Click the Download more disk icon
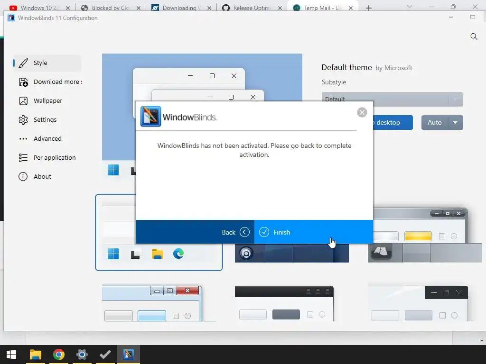Viewport: 486px width, 364px height. (23, 82)
